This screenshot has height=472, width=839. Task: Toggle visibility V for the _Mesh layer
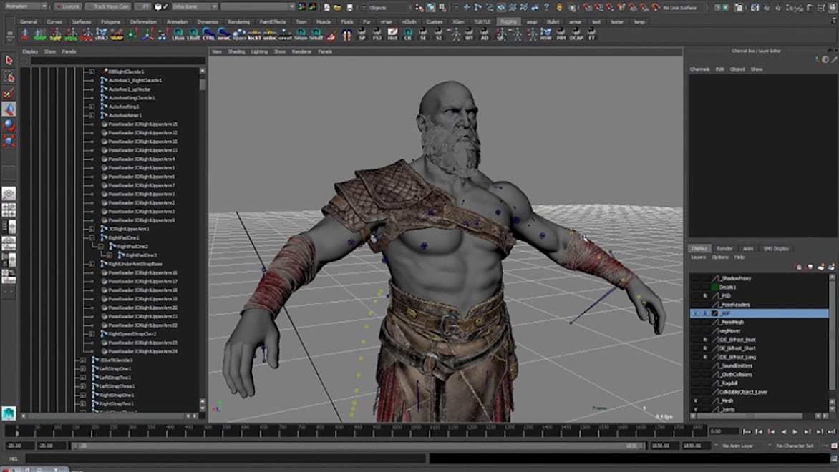pos(696,400)
